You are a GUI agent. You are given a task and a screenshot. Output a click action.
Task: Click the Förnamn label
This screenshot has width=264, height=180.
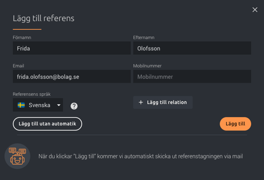[x=22, y=38]
